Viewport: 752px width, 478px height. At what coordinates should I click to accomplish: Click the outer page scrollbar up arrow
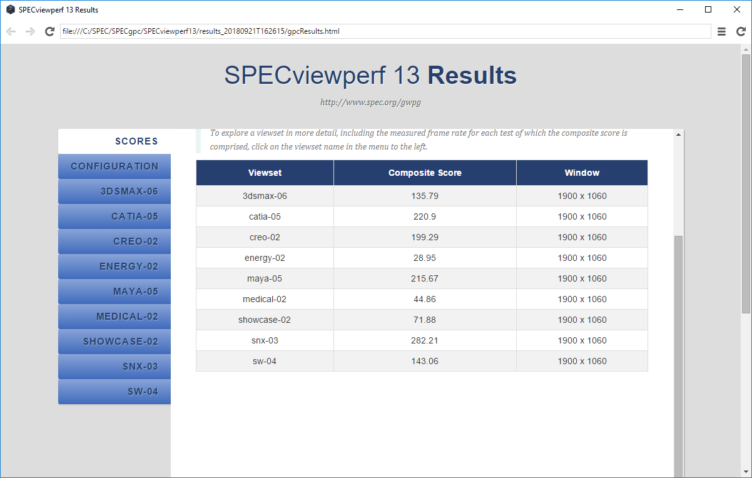pyautogui.click(x=745, y=49)
